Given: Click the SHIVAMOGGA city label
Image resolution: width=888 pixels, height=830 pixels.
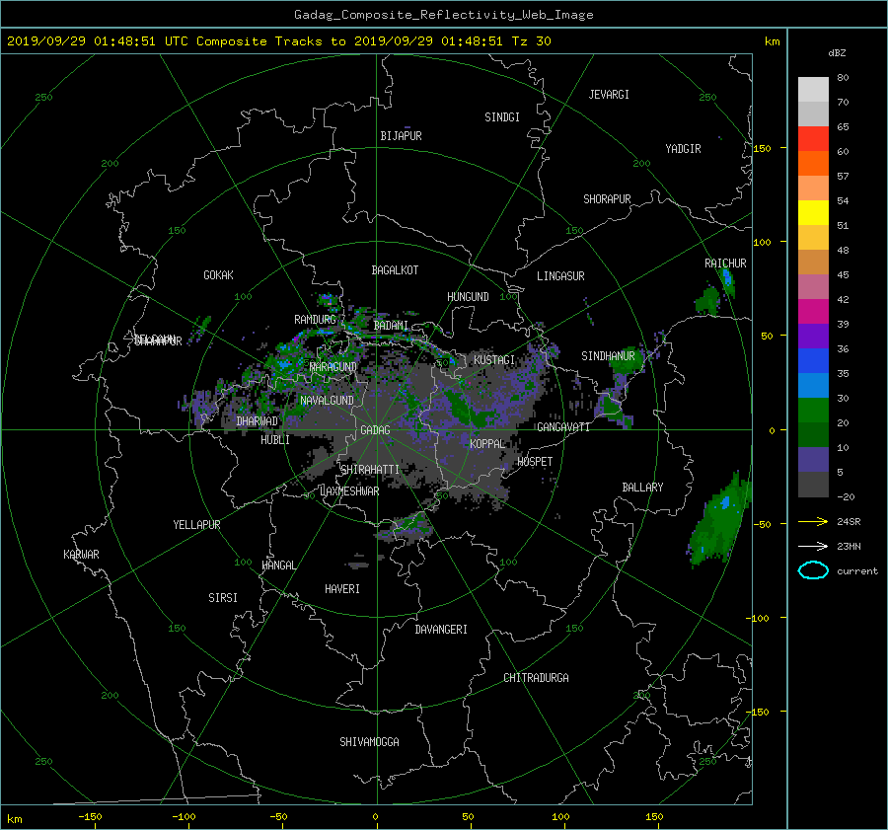Looking at the screenshot, I should pyautogui.click(x=369, y=741).
